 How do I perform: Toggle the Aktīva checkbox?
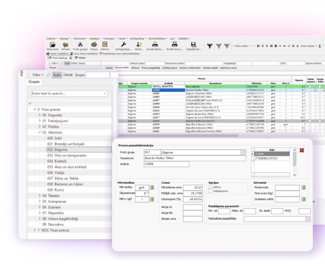point(211,187)
